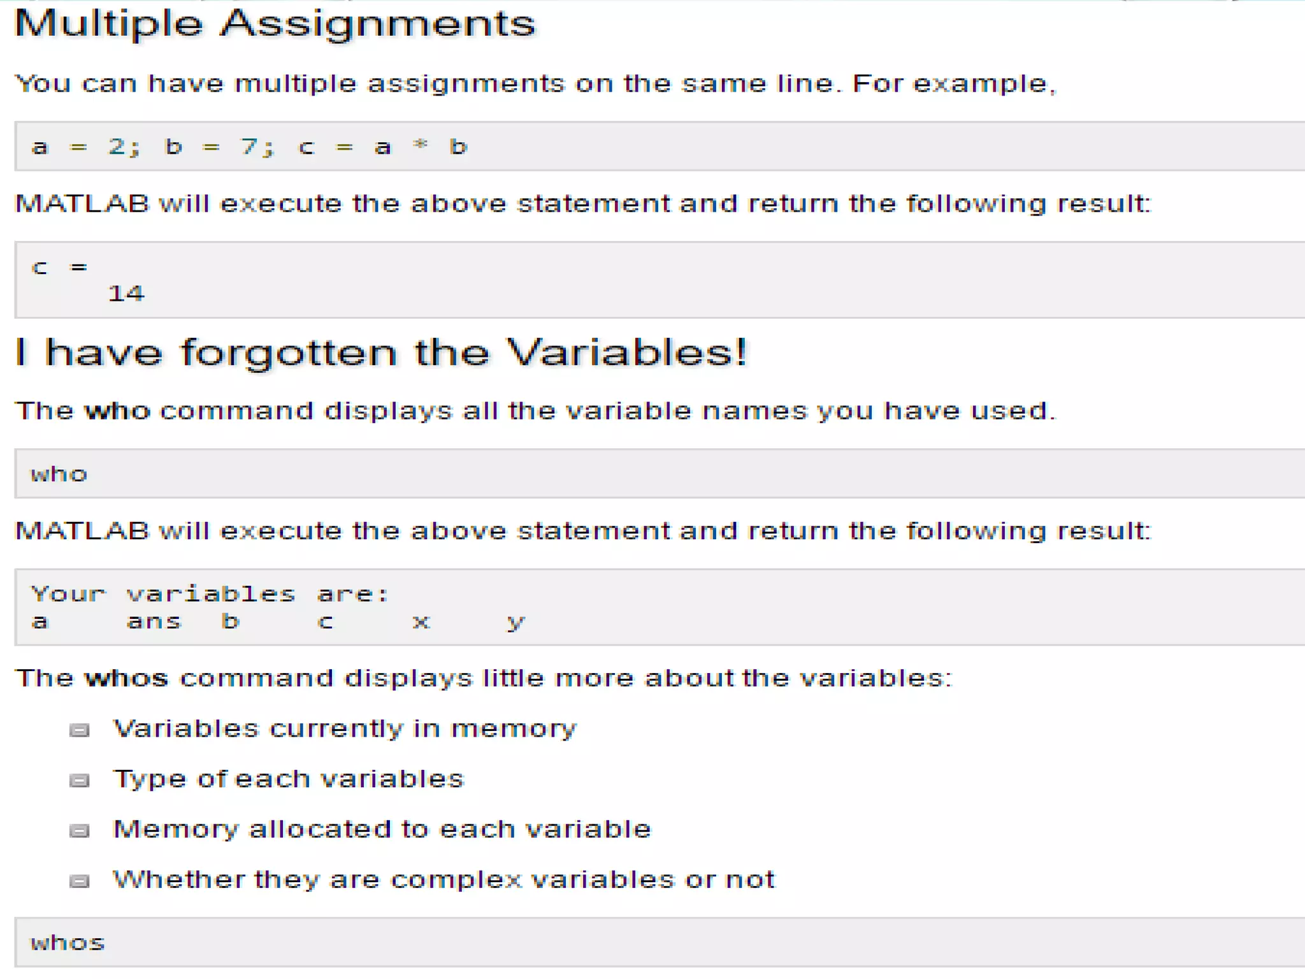
Task: Click the Your variables are output box
Action: coord(660,607)
